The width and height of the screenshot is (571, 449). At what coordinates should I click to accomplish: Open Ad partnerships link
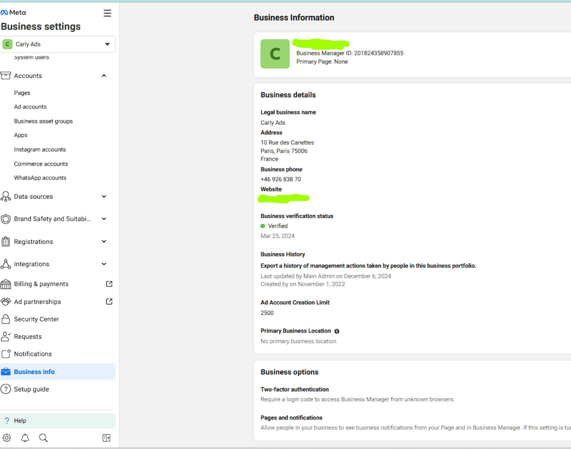click(x=37, y=302)
